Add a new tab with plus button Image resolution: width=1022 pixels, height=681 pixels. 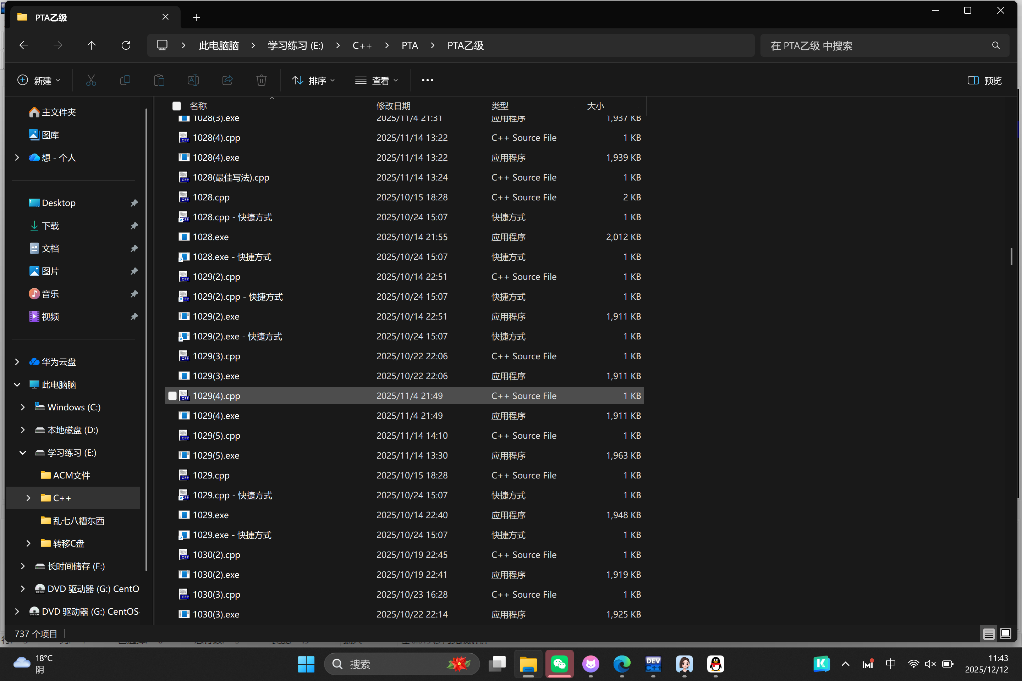(x=196, y=17)
